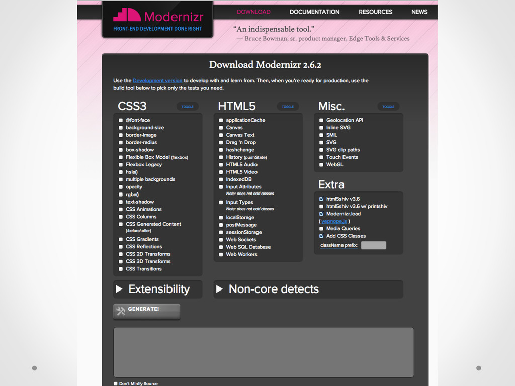Open the RESOURCES menu item
The image size is (515, 386).
point(375,12)
